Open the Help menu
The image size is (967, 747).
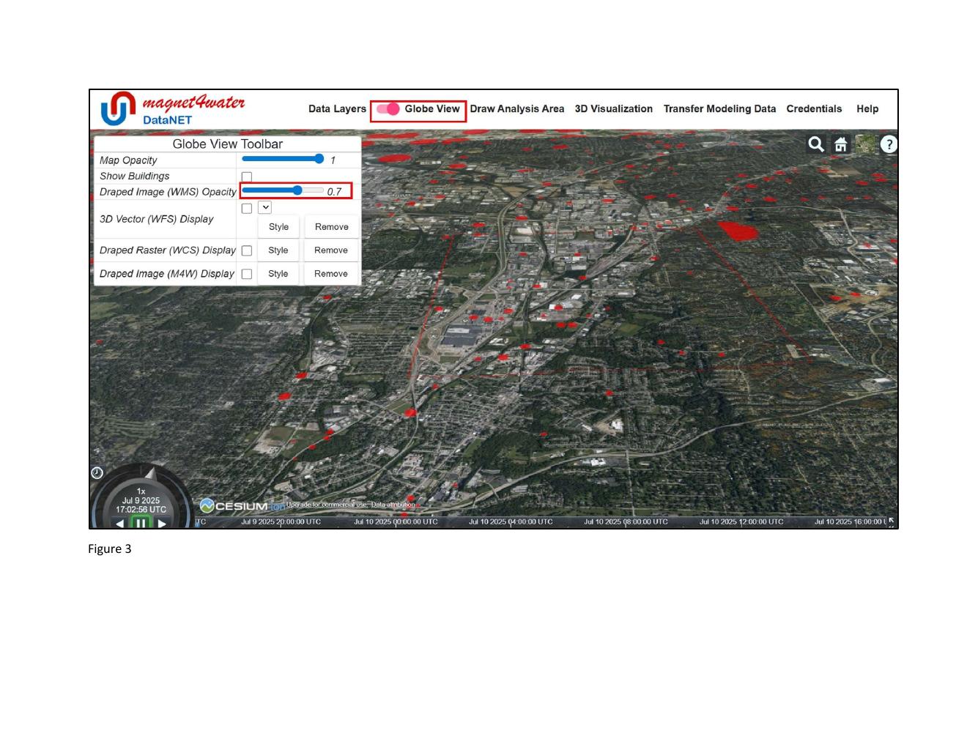click(867, 109)
